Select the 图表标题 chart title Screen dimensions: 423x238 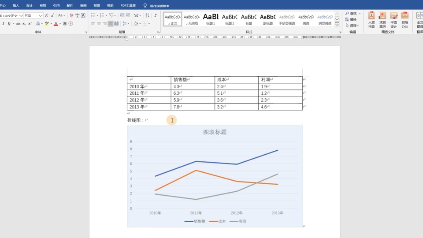(x=215, y=132)
